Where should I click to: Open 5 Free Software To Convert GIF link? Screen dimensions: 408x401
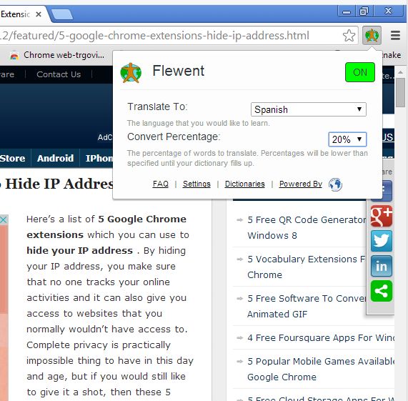click(x=307, y=306)
